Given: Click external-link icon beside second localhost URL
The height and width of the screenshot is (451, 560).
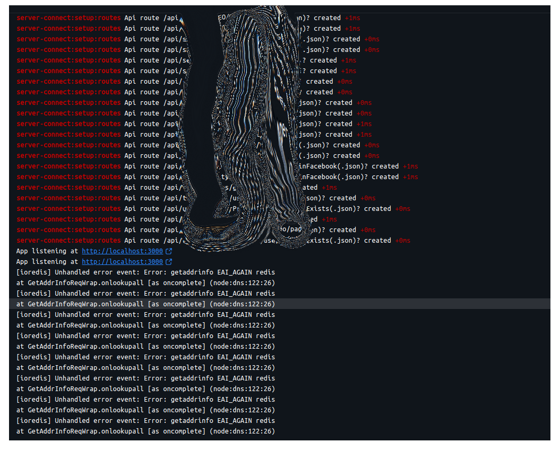Looking at the screenshot, I should [169, 262].
